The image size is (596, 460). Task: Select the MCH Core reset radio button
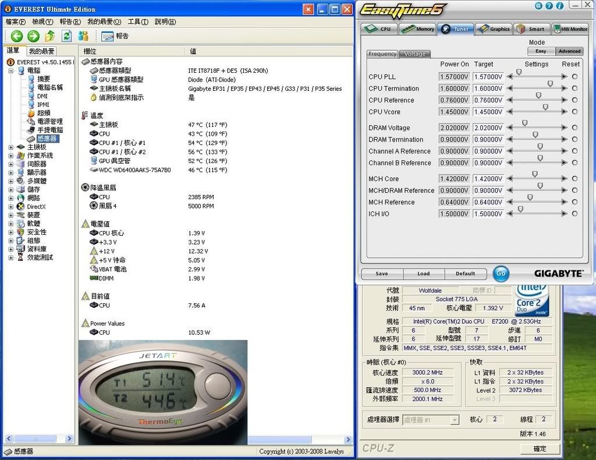pos(574,179)
